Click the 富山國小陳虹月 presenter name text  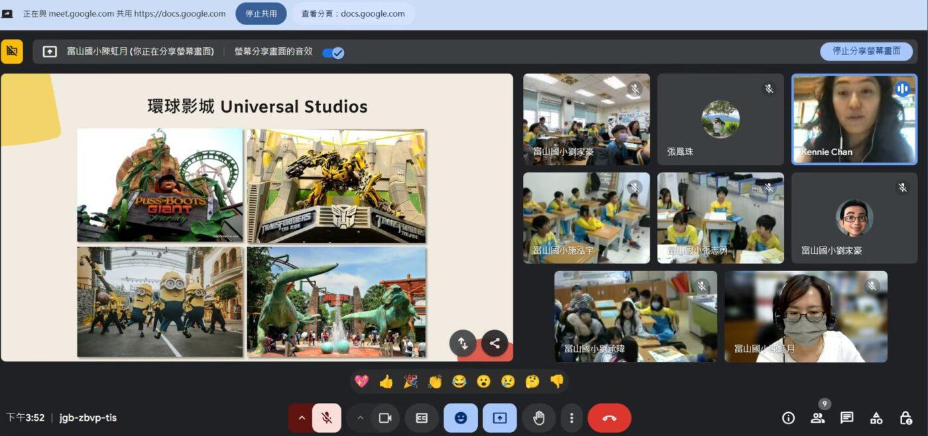[x=141, y=51]
